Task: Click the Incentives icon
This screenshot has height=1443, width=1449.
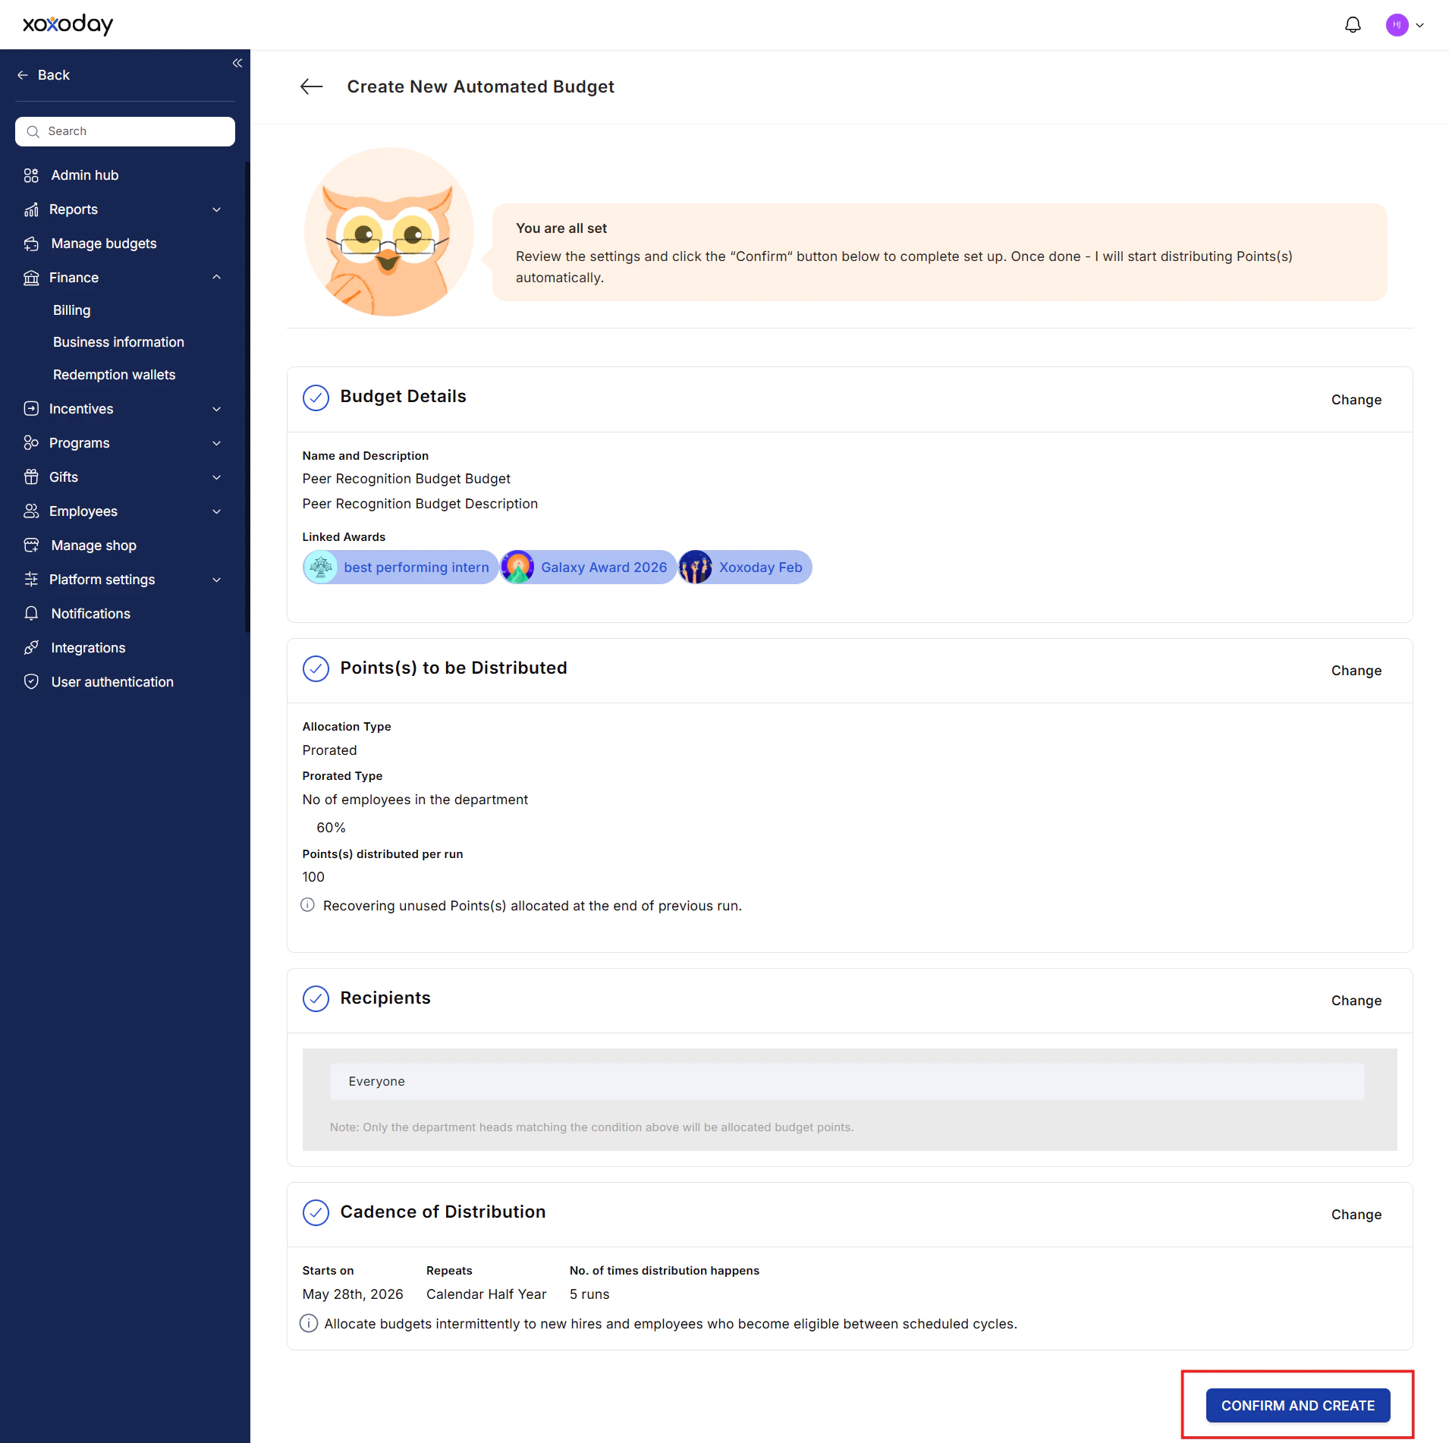Action: coord(31,409)
